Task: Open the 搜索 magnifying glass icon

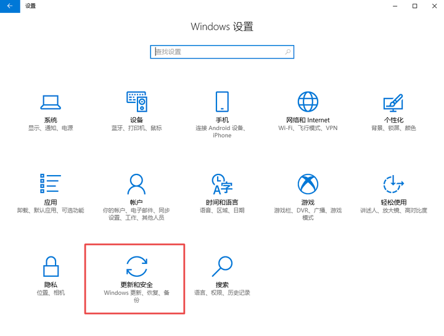Action: (x=222, y=266)
